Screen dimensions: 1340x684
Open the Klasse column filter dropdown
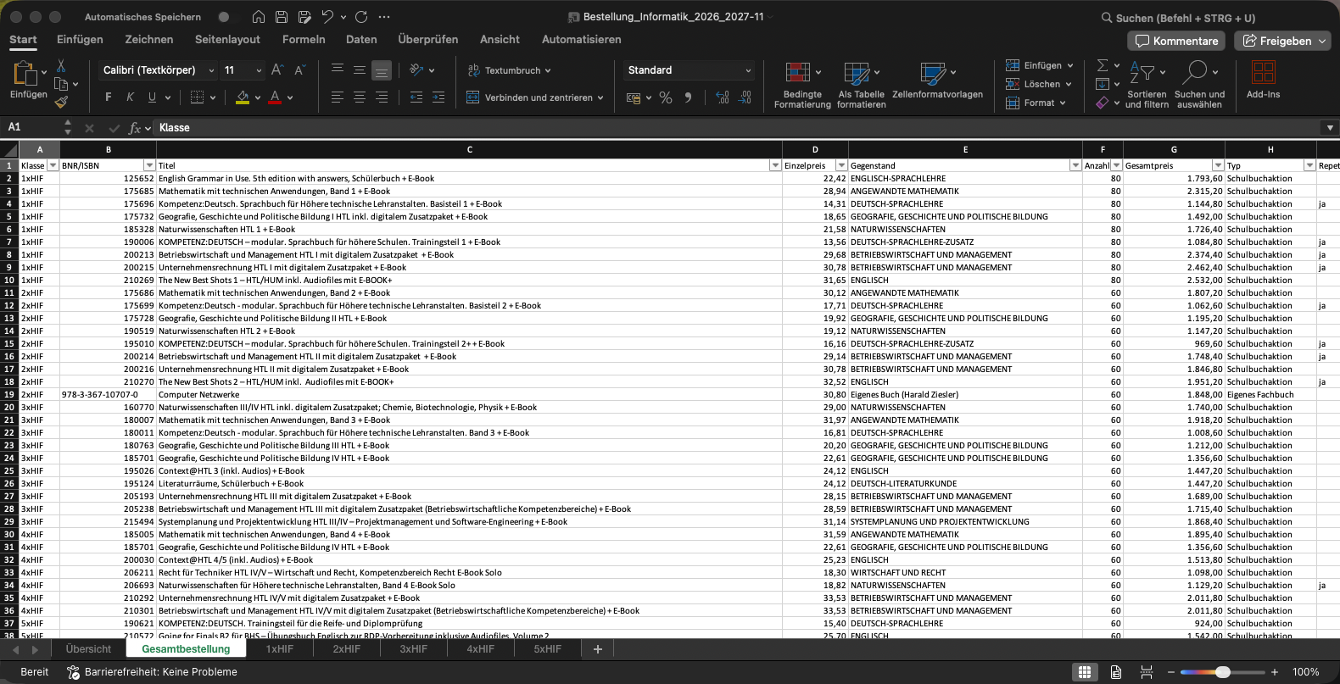53,165
